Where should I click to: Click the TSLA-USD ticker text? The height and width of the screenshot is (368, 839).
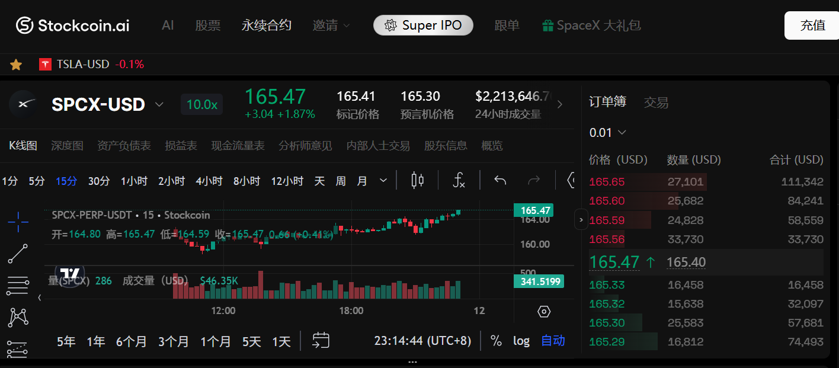[x=83, y=65]
